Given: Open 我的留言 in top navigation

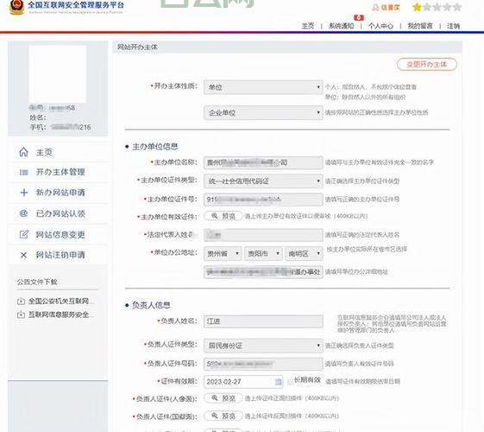Looking at the screenshot, I should point(420,26).
